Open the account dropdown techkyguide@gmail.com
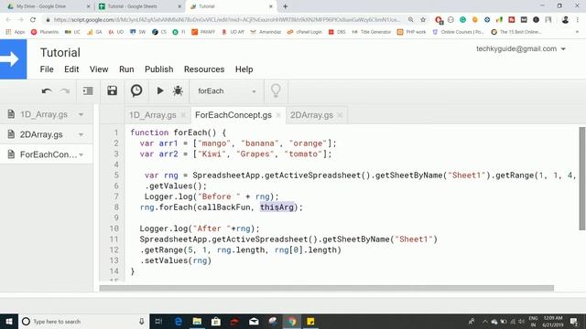Viewport: 586px width, 329px height. pos(521,48)
